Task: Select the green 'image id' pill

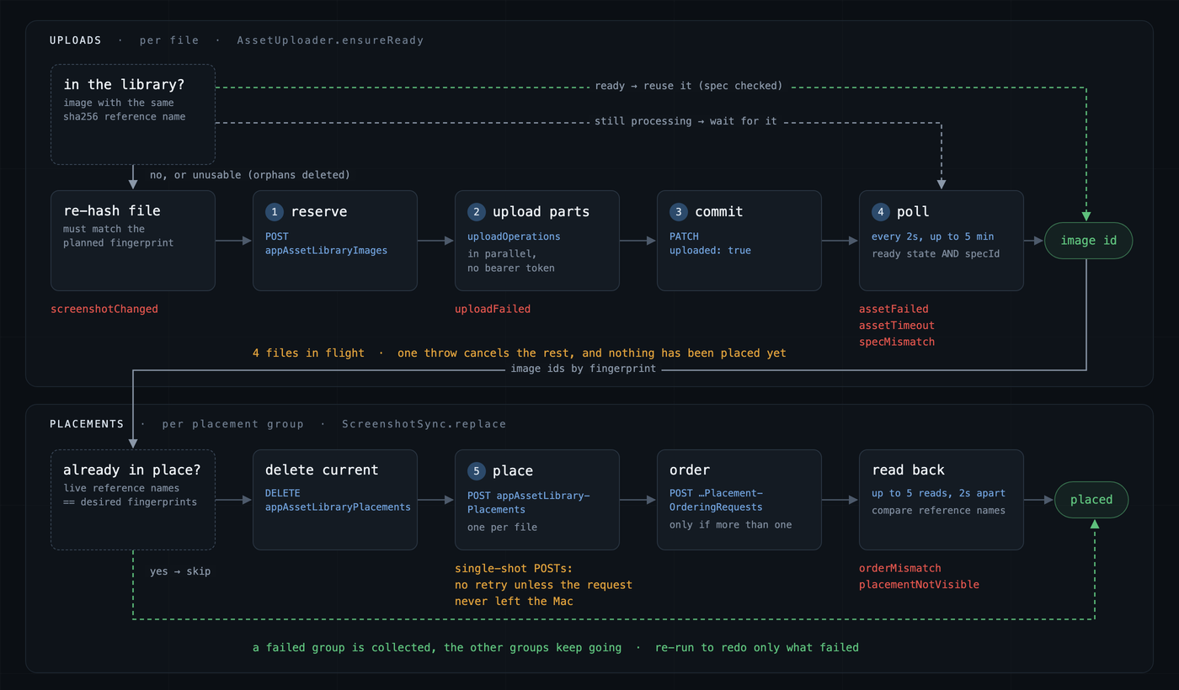Action: 1088,241
